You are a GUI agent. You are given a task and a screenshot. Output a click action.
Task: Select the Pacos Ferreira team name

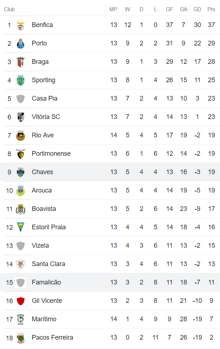coord(52,337)
